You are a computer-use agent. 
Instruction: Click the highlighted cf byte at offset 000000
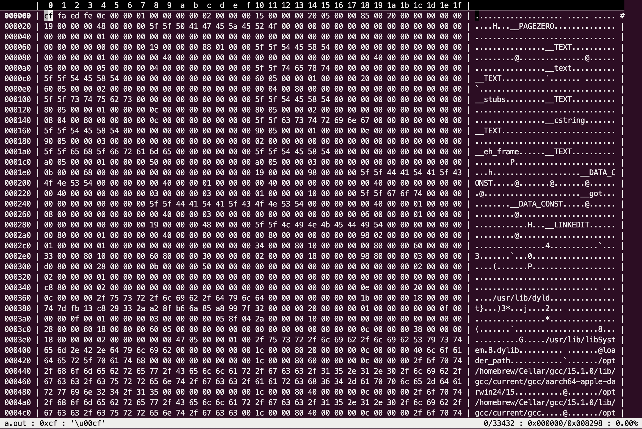(x=48, y=16)
